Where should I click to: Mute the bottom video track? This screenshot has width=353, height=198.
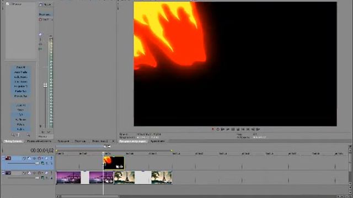[46, 173]
